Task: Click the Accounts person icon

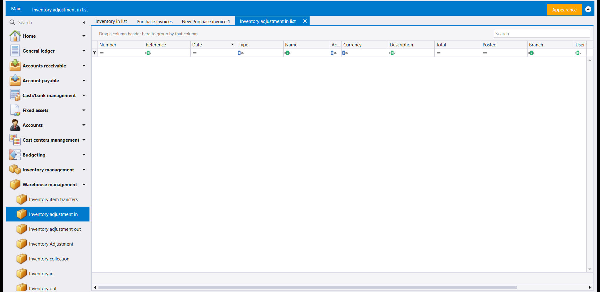Action: coord(15,125)
